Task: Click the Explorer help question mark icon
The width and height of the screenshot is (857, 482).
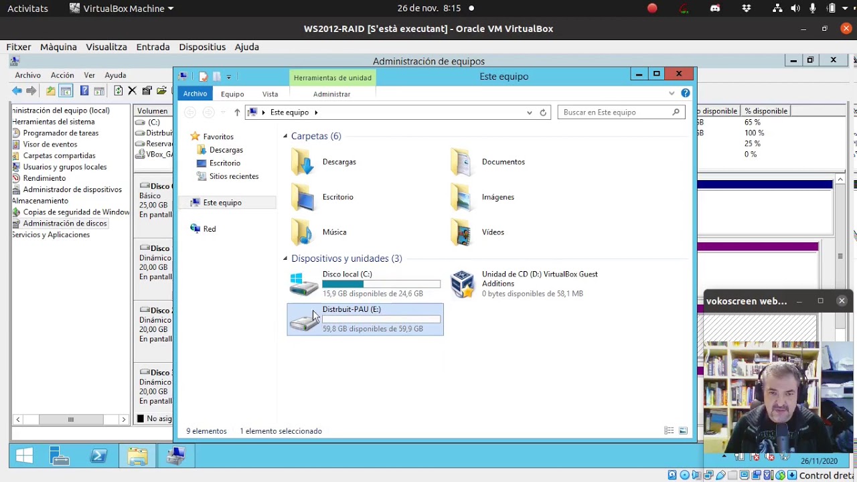Action: tap(685, 93)
